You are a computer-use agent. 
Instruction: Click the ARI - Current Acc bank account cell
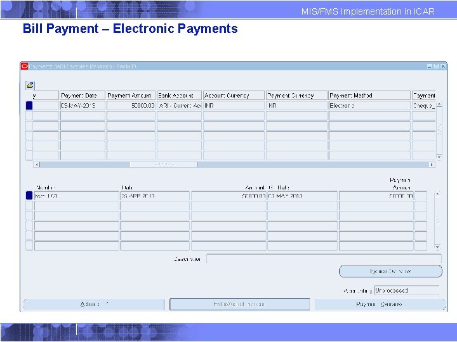point(179,106)
